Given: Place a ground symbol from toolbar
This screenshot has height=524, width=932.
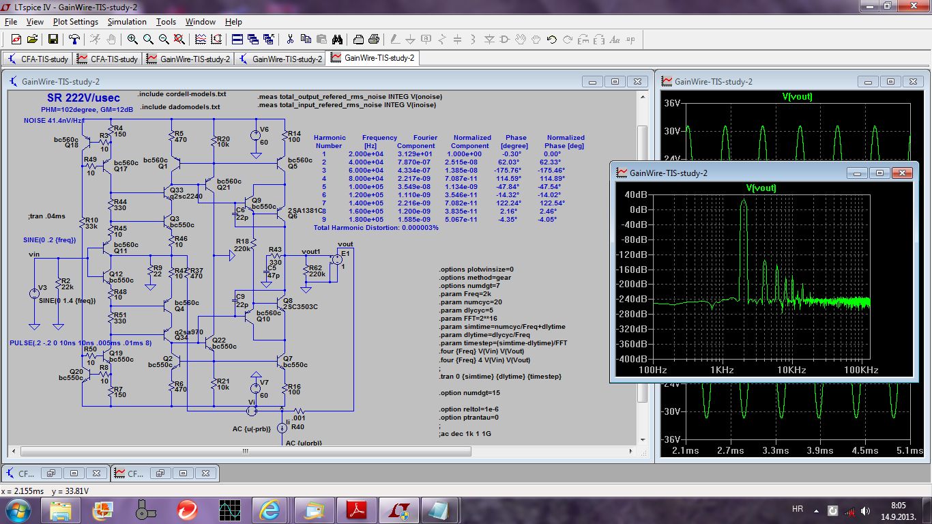Looking at the screenshot, I should 411,40.
